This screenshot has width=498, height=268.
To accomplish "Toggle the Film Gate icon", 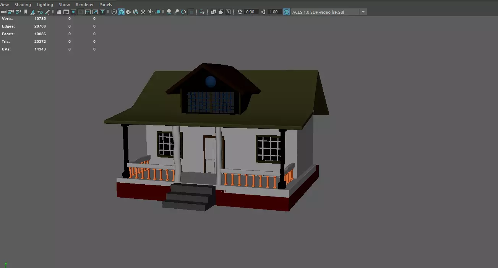I will tap(66, 12).
